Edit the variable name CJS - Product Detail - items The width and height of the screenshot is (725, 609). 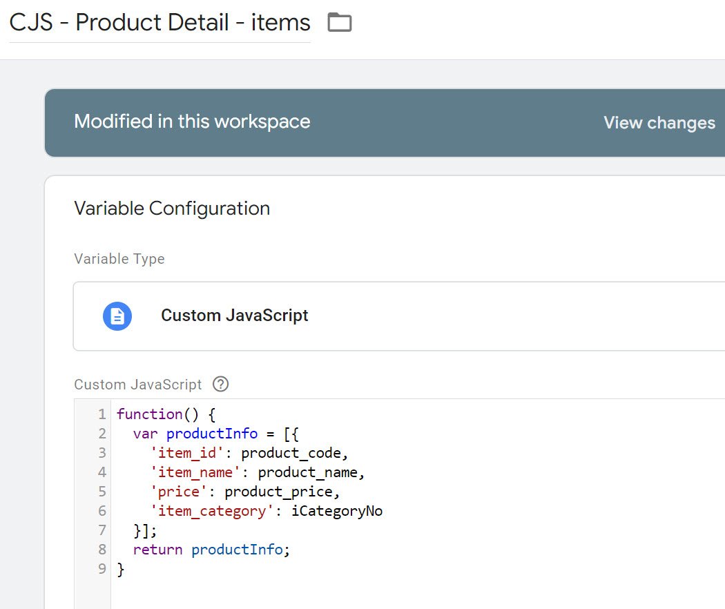coord(159,23)
